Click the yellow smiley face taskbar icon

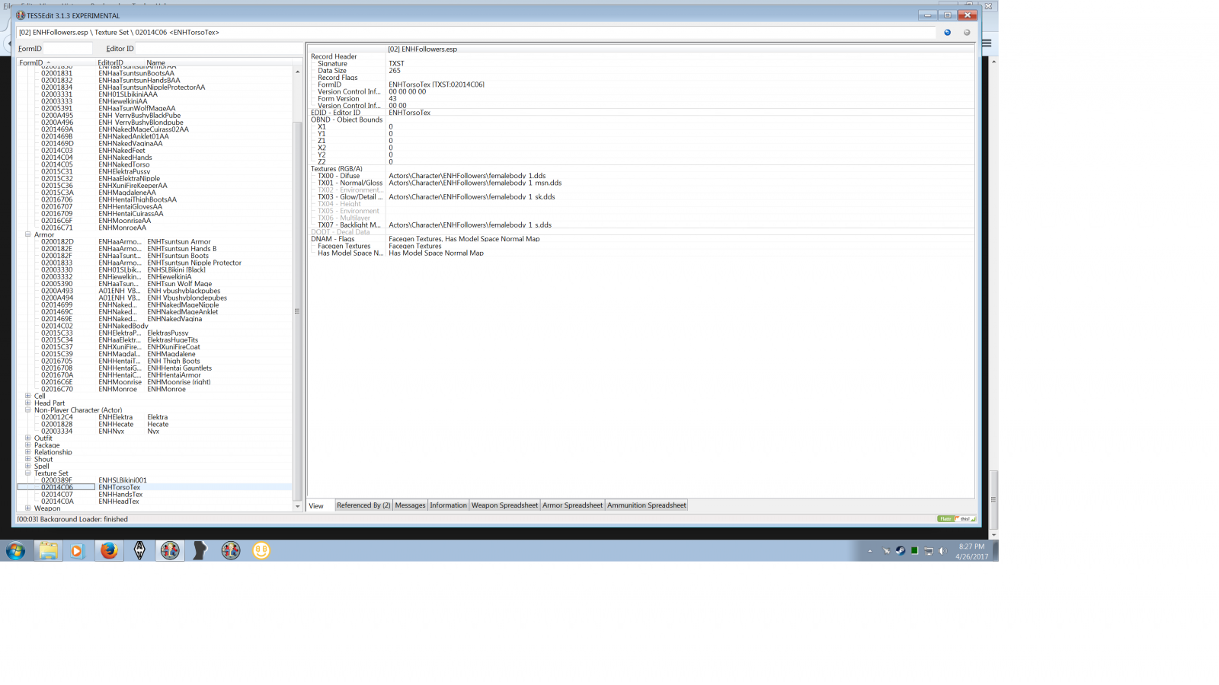[x=261, y=550]
